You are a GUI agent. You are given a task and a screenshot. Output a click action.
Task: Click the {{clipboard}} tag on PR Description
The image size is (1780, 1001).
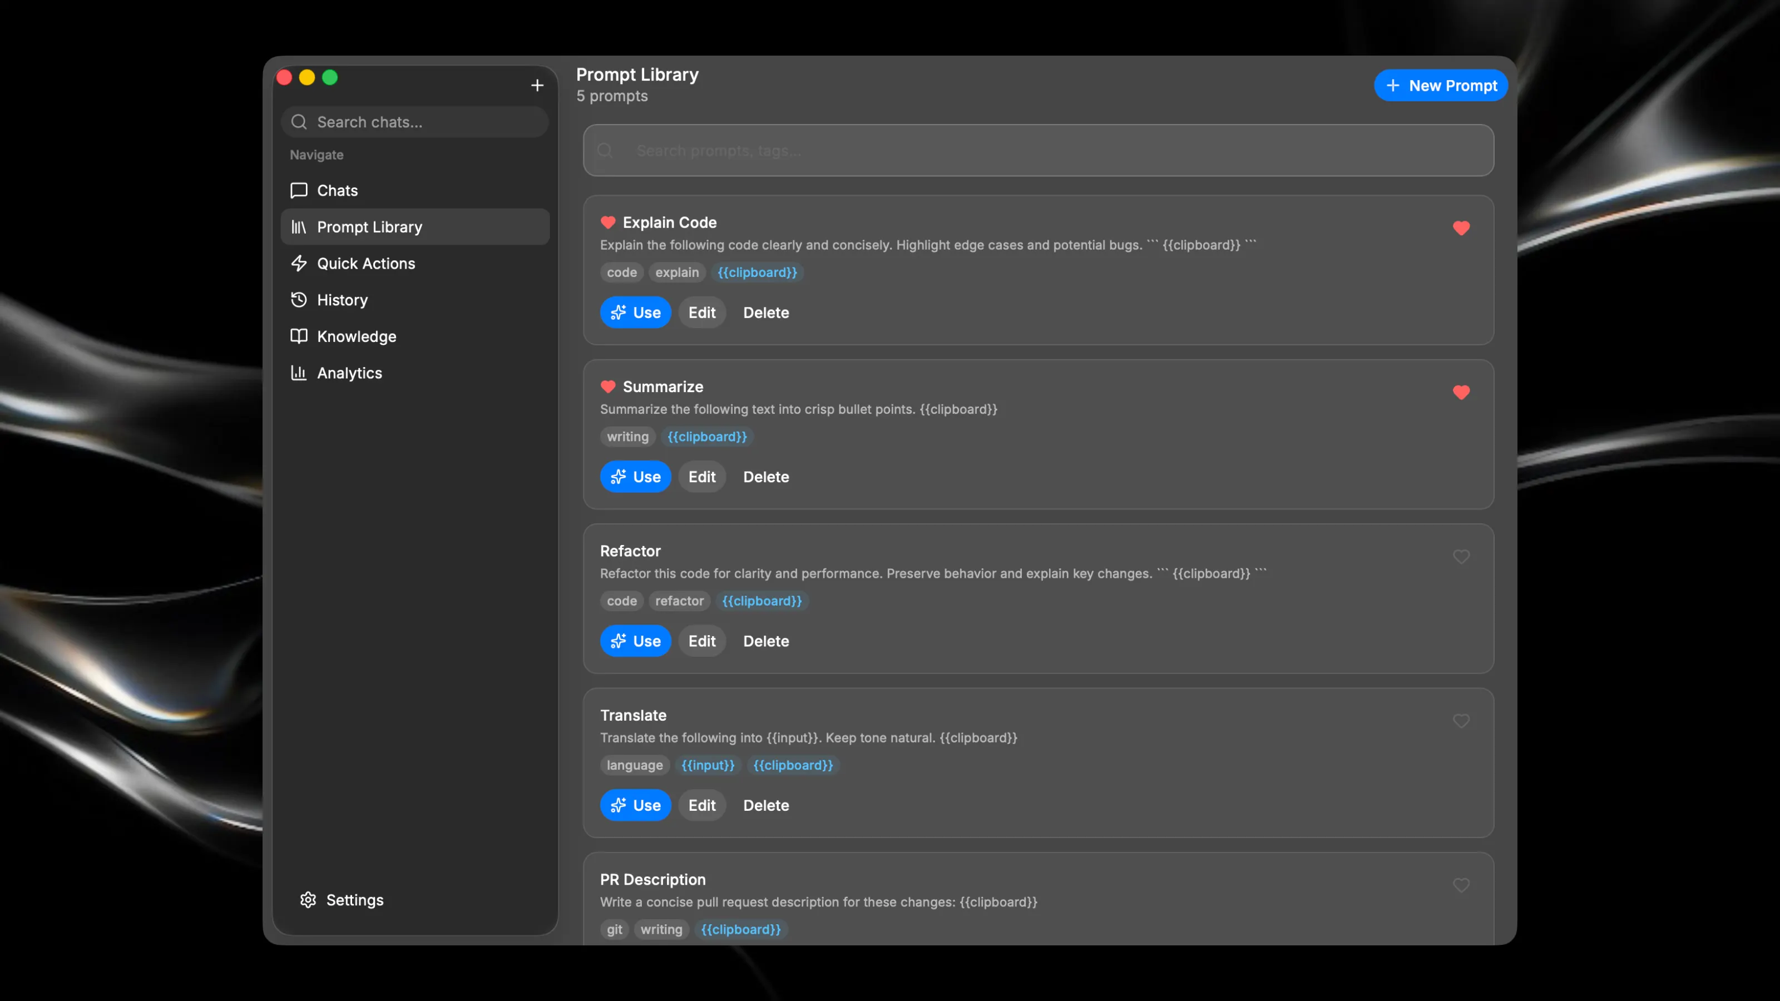(741, 930)
